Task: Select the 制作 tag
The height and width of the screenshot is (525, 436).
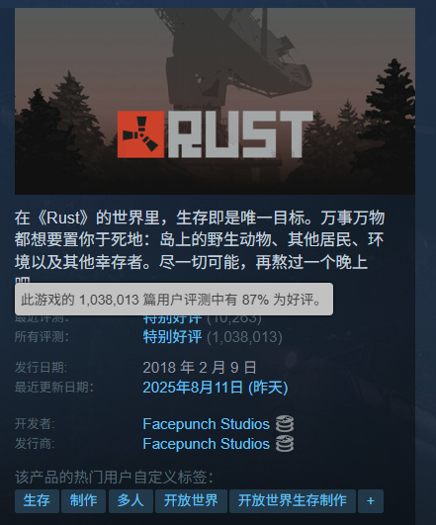Action: pyautogui.click(x=83, y=501)
